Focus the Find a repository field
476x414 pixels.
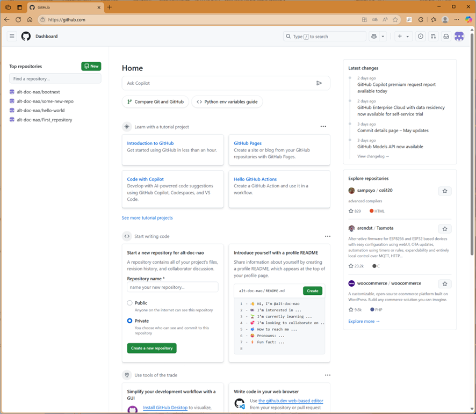pos(55,78)
